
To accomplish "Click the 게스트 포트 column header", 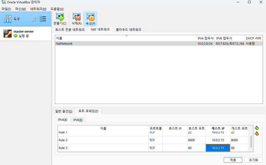I will 239,128.
